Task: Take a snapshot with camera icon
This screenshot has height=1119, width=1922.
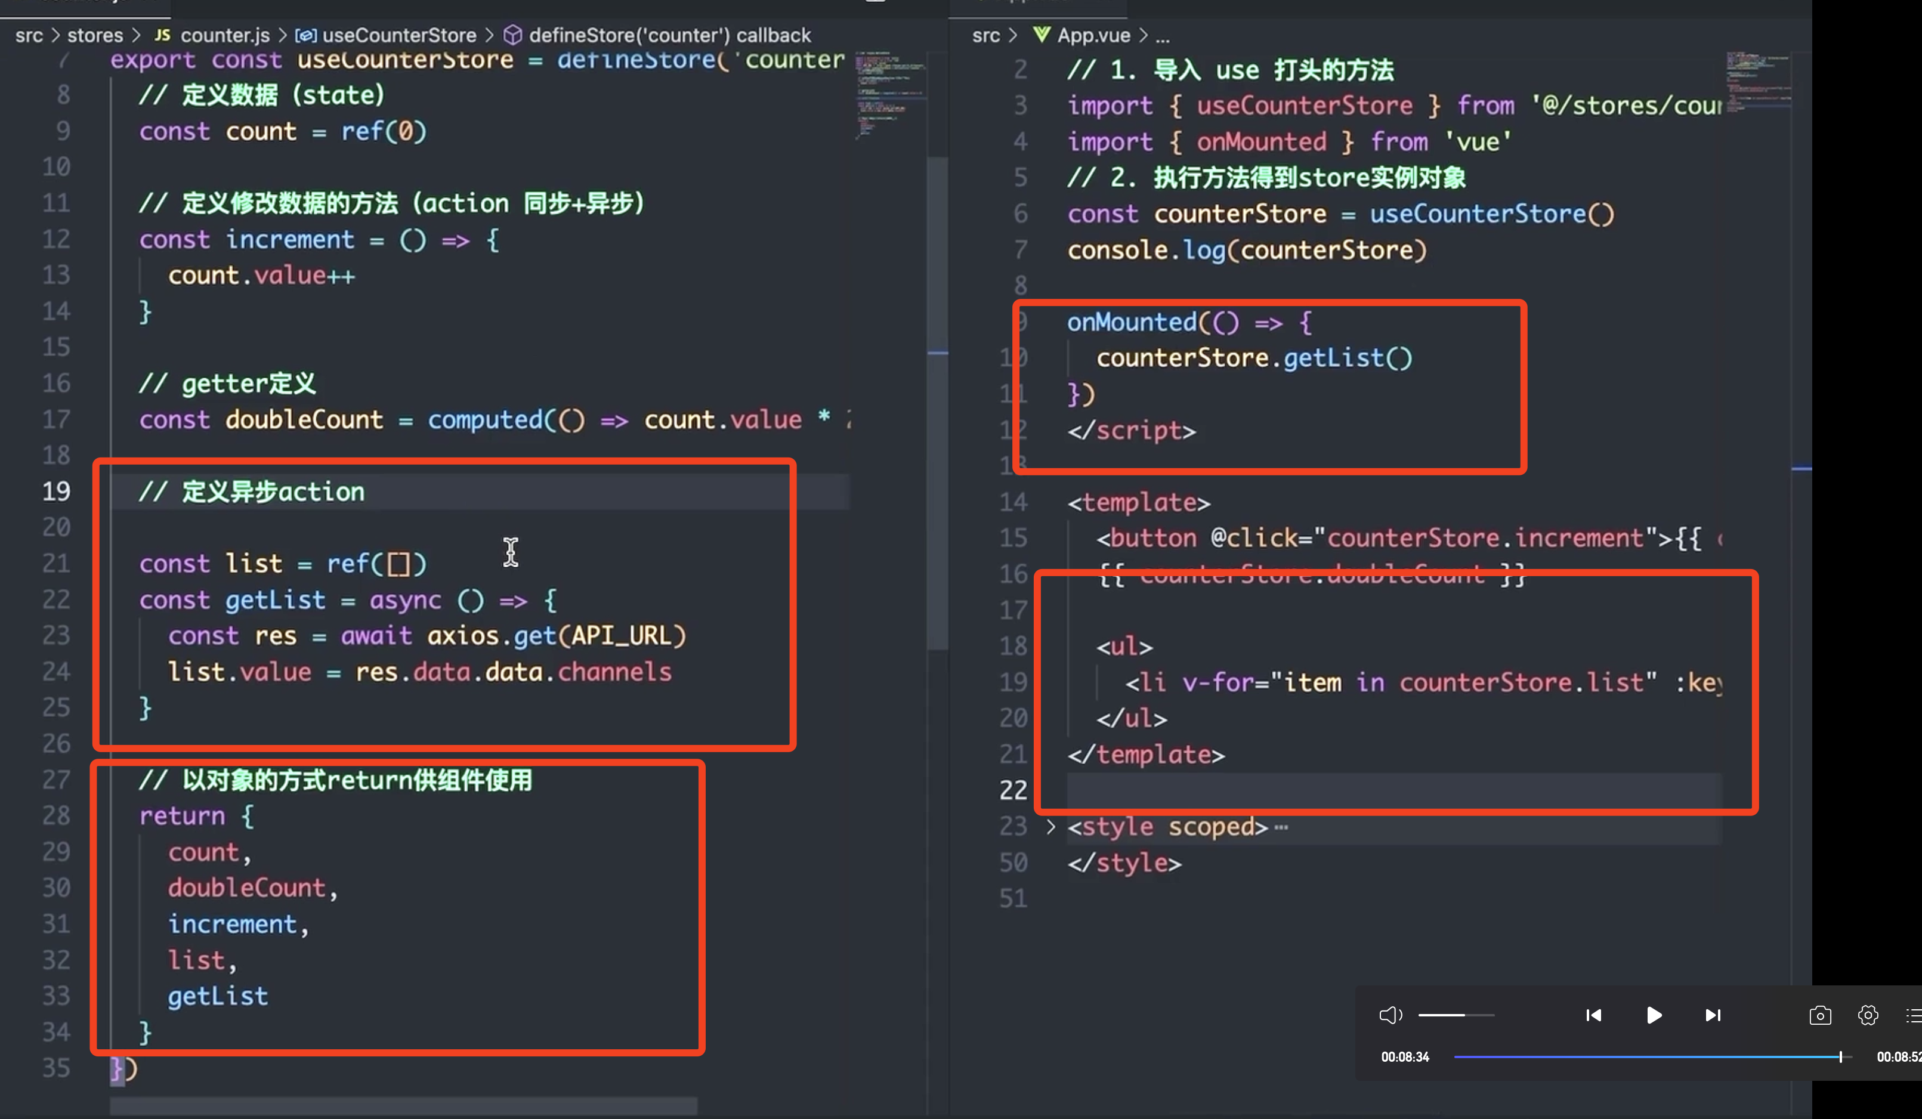Action: pyautogui.click(x=1820, y=1015)
